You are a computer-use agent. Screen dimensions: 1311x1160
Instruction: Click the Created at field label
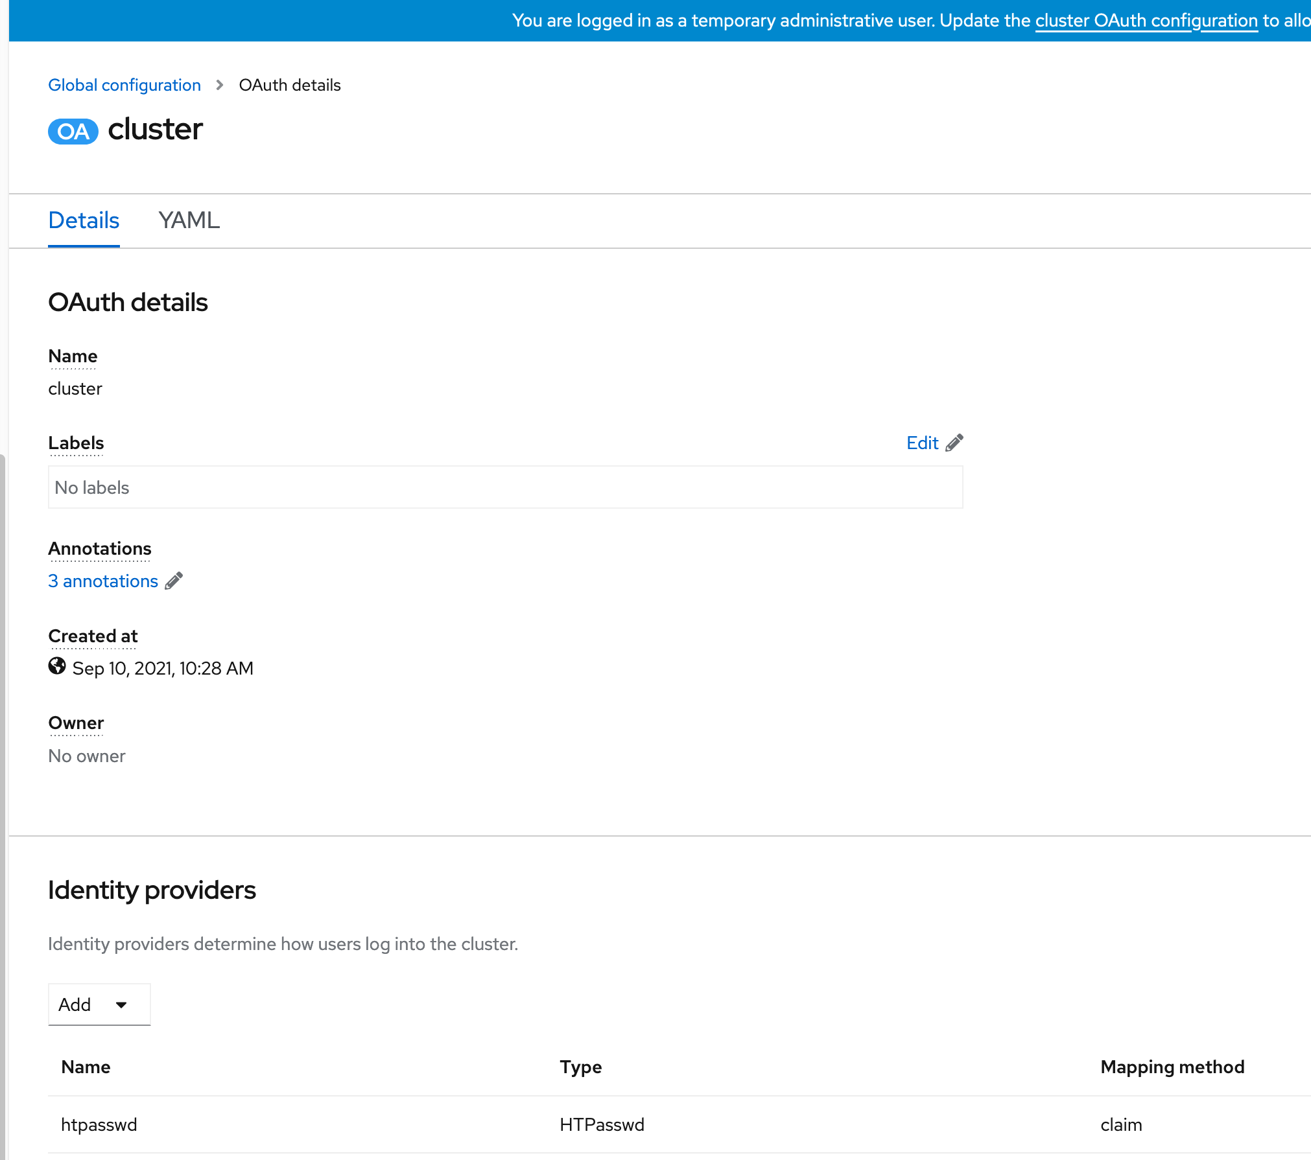tap(93, 636)
